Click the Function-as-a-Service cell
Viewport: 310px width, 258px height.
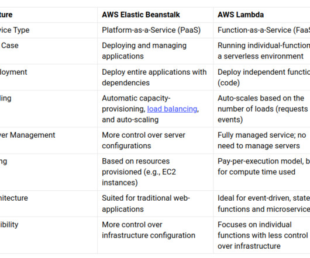[x=264, y=30]
